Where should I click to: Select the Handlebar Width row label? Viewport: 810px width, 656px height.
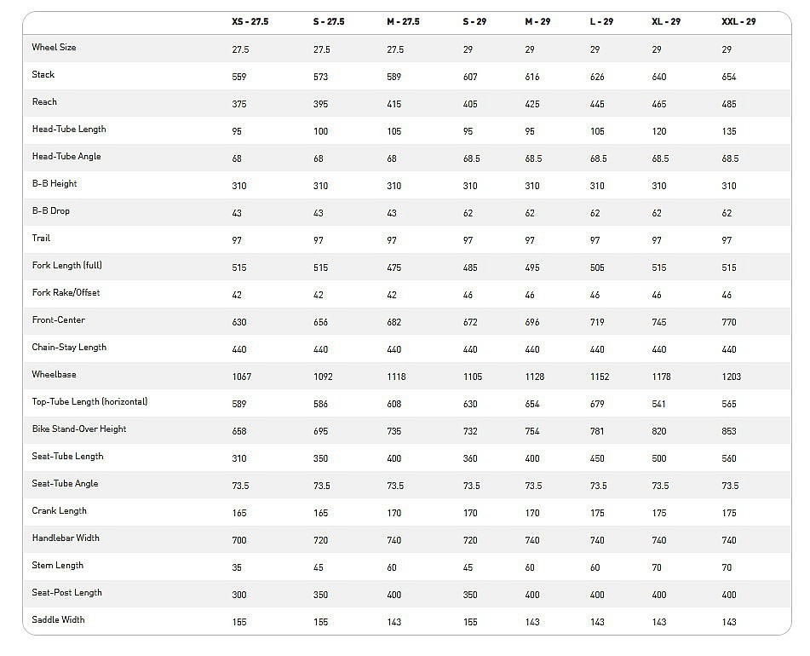(x=66, y=538)
